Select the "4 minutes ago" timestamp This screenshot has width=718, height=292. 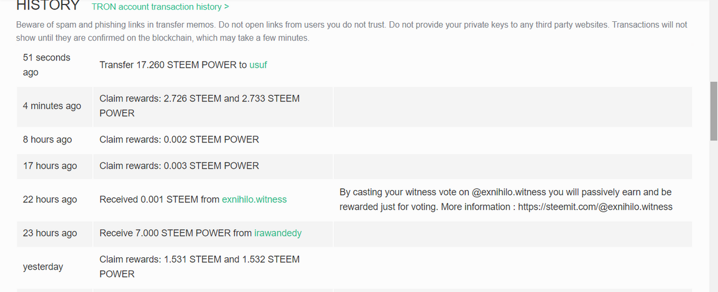point(52,106)
